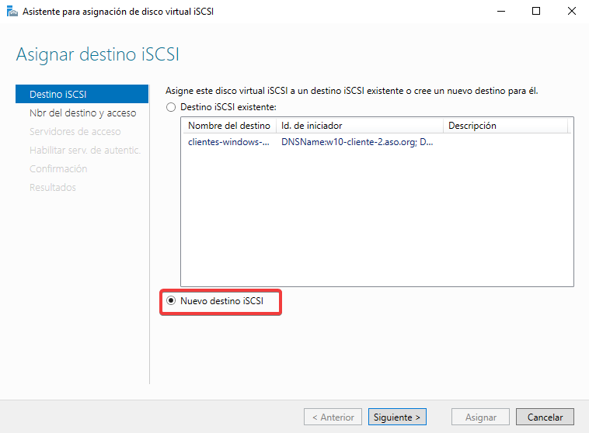Image resolution: width=589 pixels, height=433 pixels.
Task: Minimize the iSCSI wizard window
Action: pos(499,12)
